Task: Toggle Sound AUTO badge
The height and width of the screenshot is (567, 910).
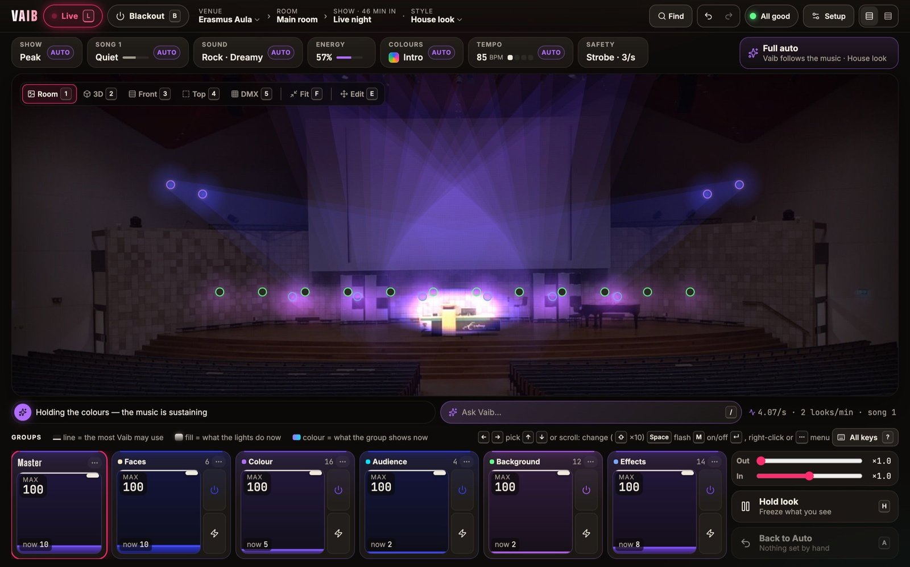Action: (x=281, y=52)
